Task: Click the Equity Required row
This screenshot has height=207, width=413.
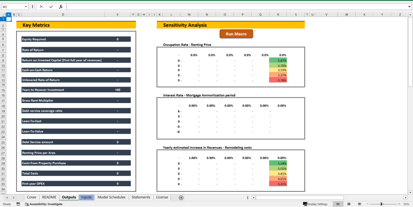Action: coord(76,39)
